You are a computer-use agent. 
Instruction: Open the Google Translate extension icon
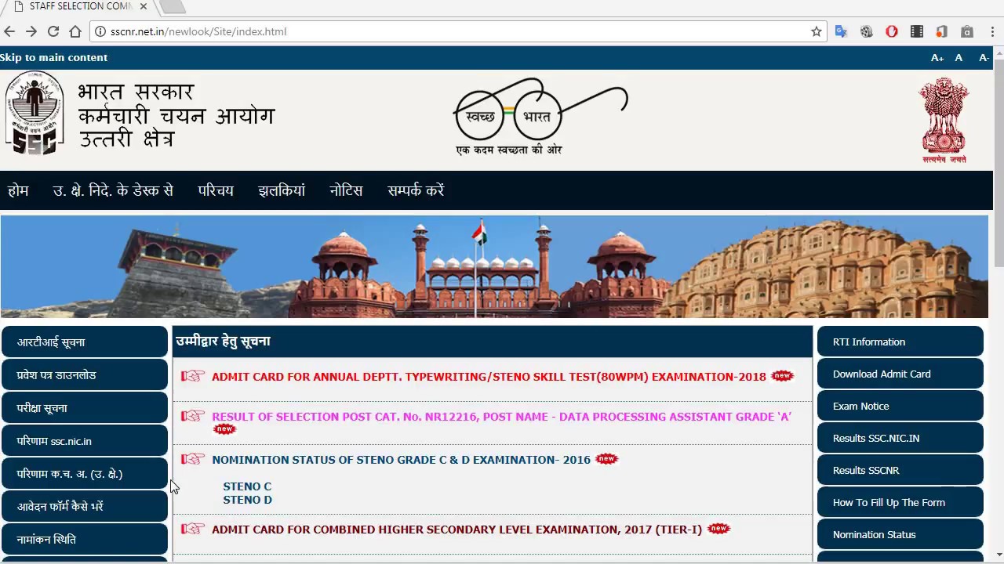click(x=842, y=31)
